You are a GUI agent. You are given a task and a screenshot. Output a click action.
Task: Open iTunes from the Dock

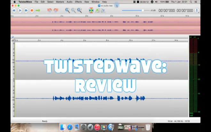tap(97, 127)
